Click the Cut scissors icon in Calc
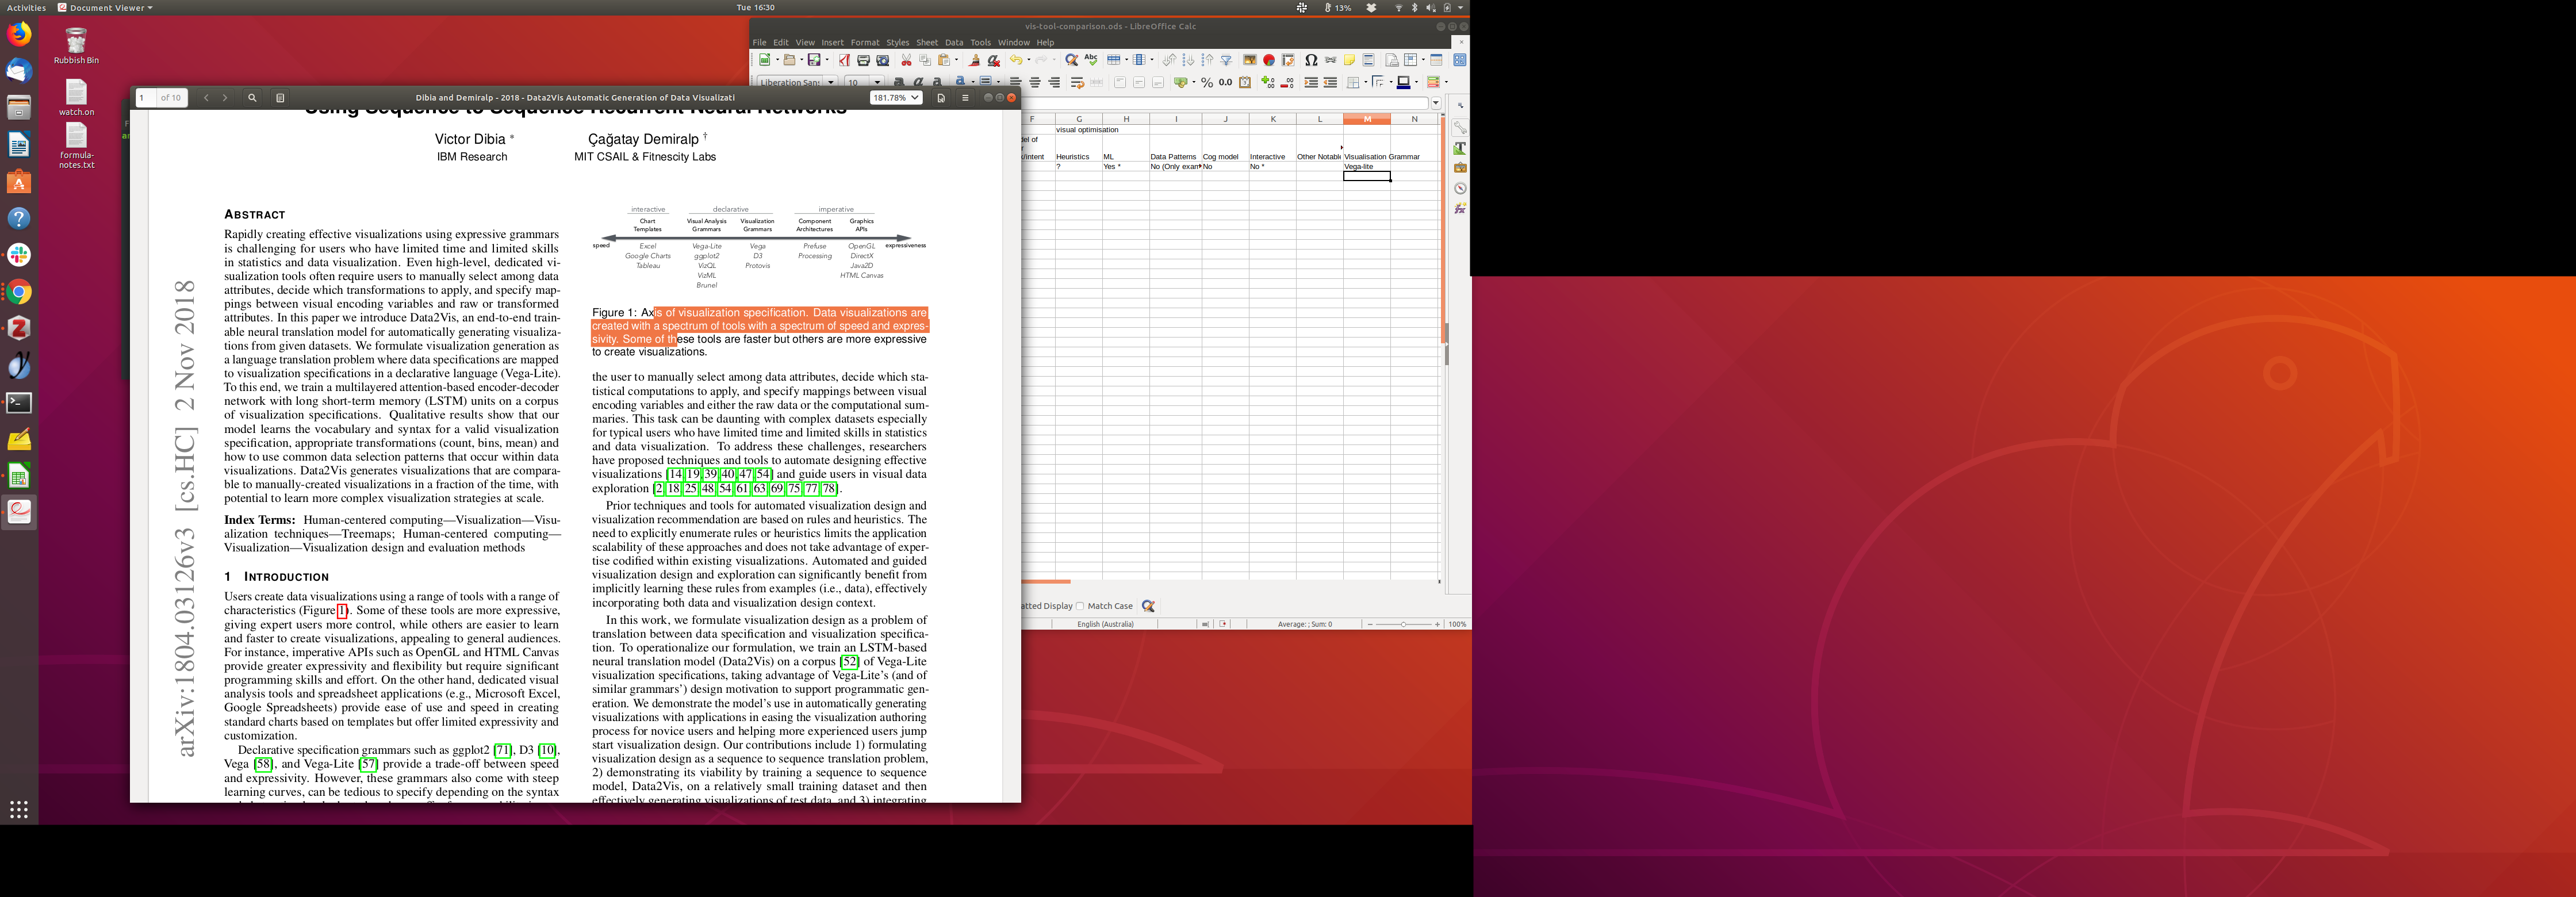2576x897 pixels. [x=907, y=60]
